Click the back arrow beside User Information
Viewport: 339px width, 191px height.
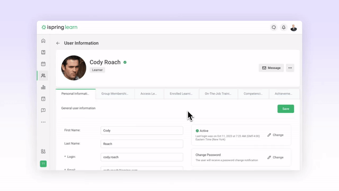tap(58, 43)
